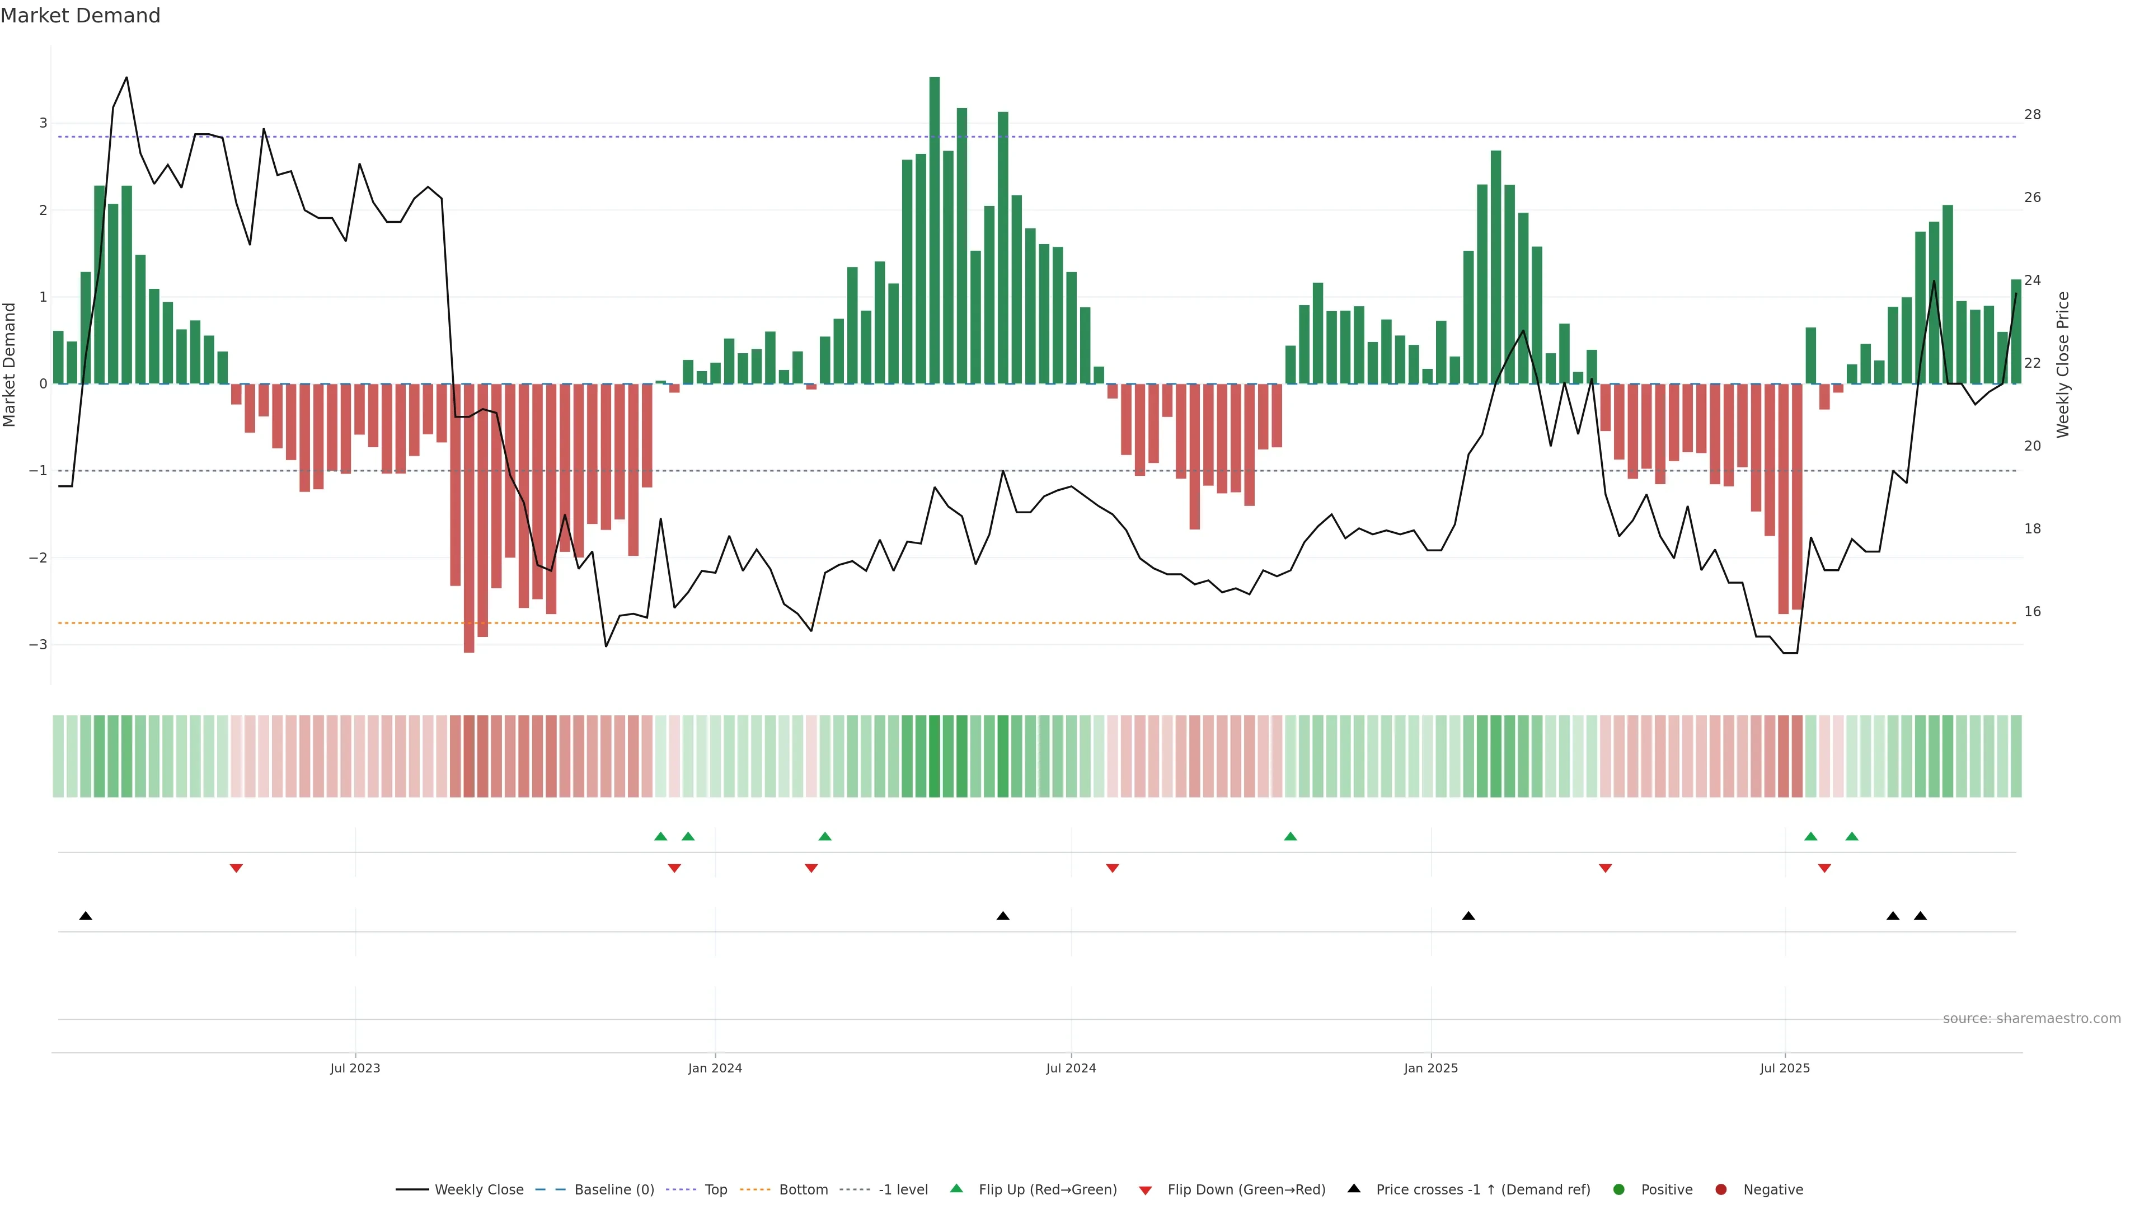Click green Positive circle legend icon

1619,1190
